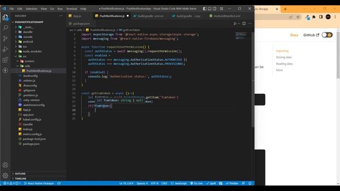
Task: Expand the .bundle folder
Action: (x=28, y=32)
